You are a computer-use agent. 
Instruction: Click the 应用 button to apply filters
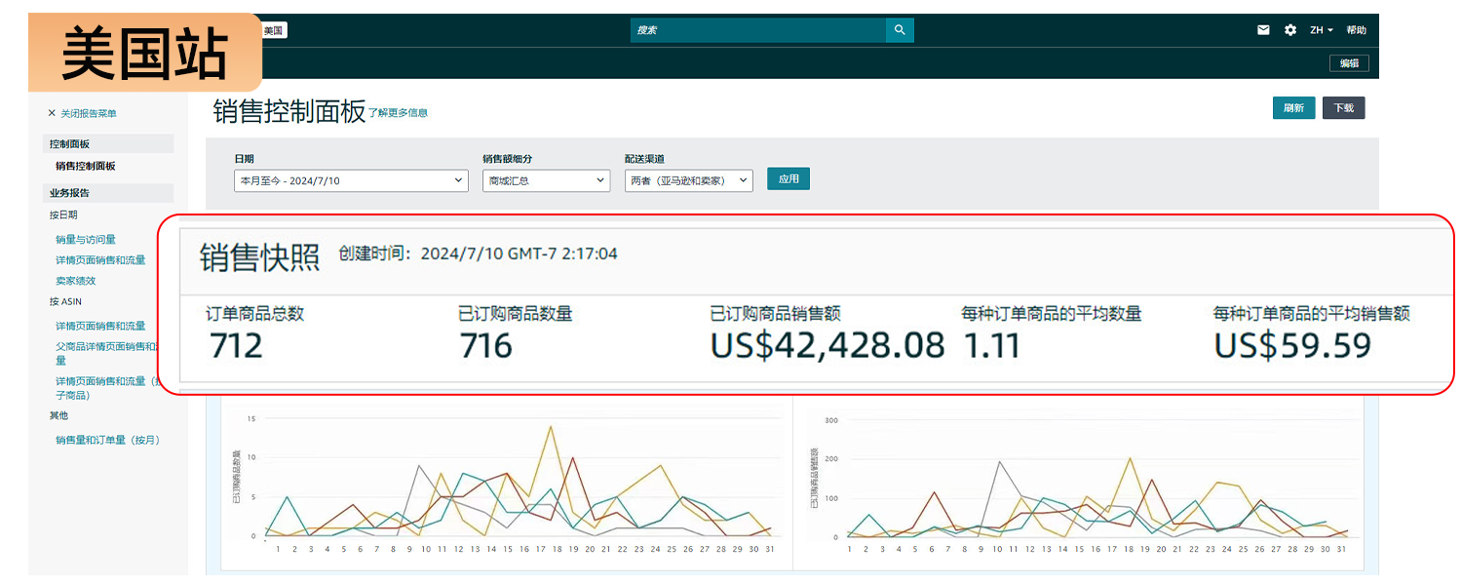click(788, 178)
